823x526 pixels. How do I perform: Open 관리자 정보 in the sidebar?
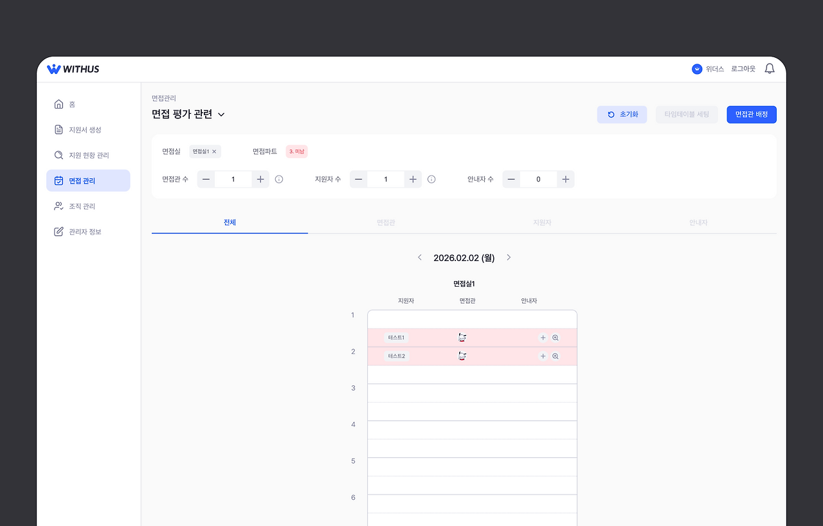point(88,231)
